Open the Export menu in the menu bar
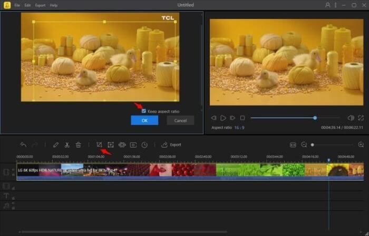 click(x=40, y=5)
